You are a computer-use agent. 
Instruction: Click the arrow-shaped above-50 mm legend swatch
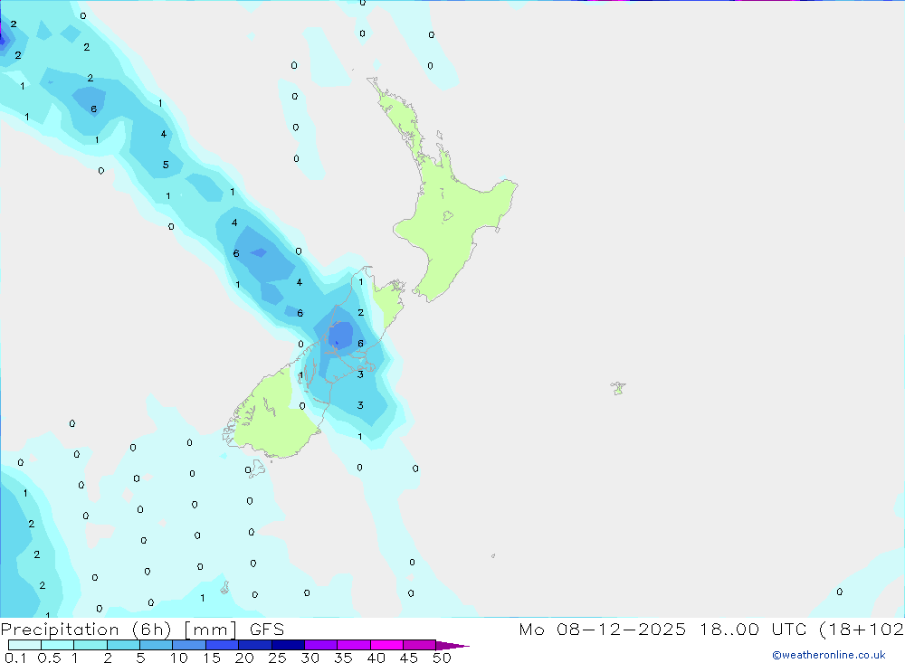[452, 646]
